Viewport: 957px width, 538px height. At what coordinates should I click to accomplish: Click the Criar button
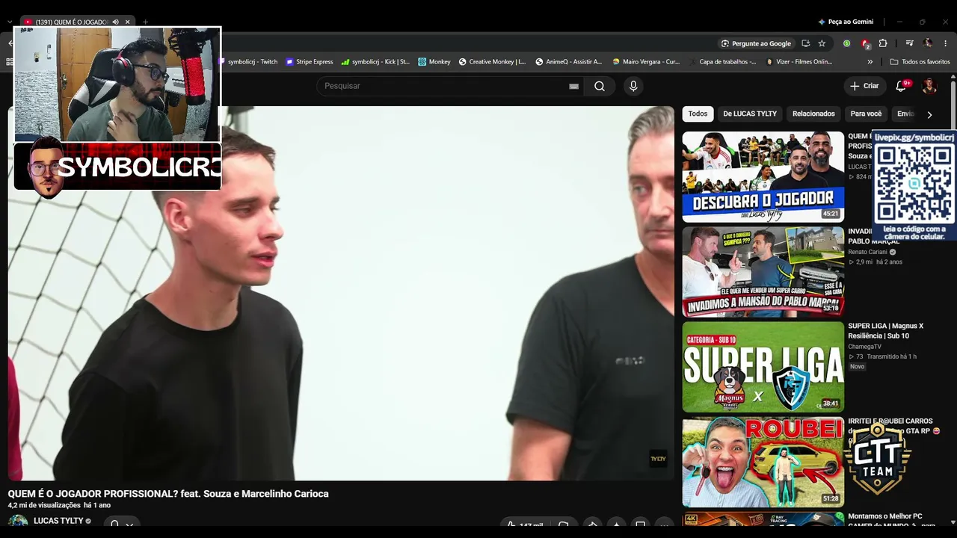[864, 86]
